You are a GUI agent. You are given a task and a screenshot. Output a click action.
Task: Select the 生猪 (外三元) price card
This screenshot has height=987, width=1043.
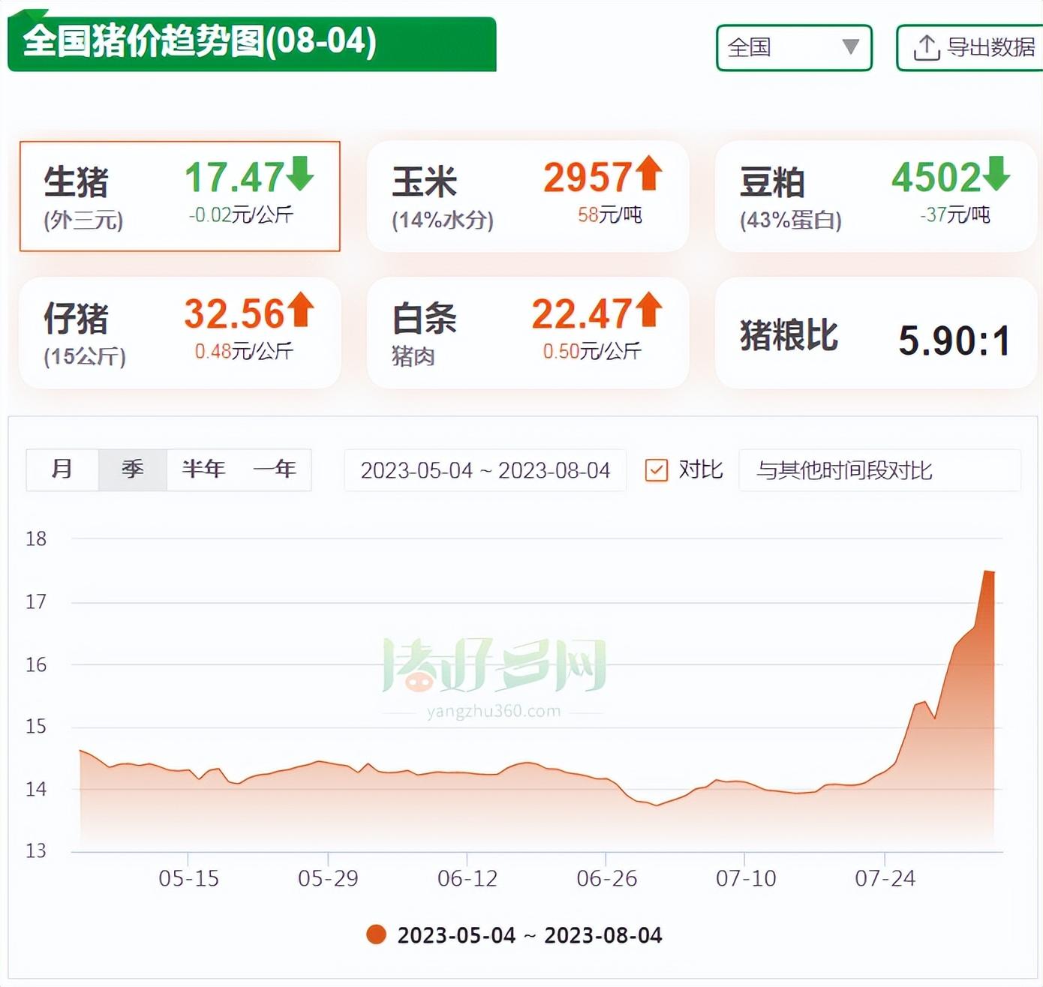point(180,196)
